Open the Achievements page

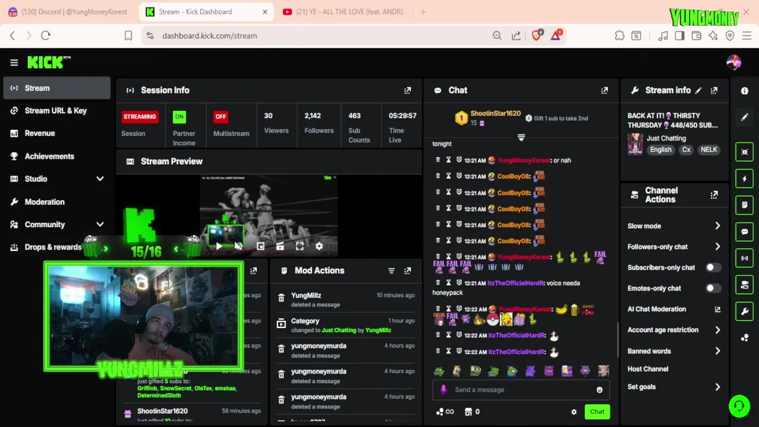(56, 157)
